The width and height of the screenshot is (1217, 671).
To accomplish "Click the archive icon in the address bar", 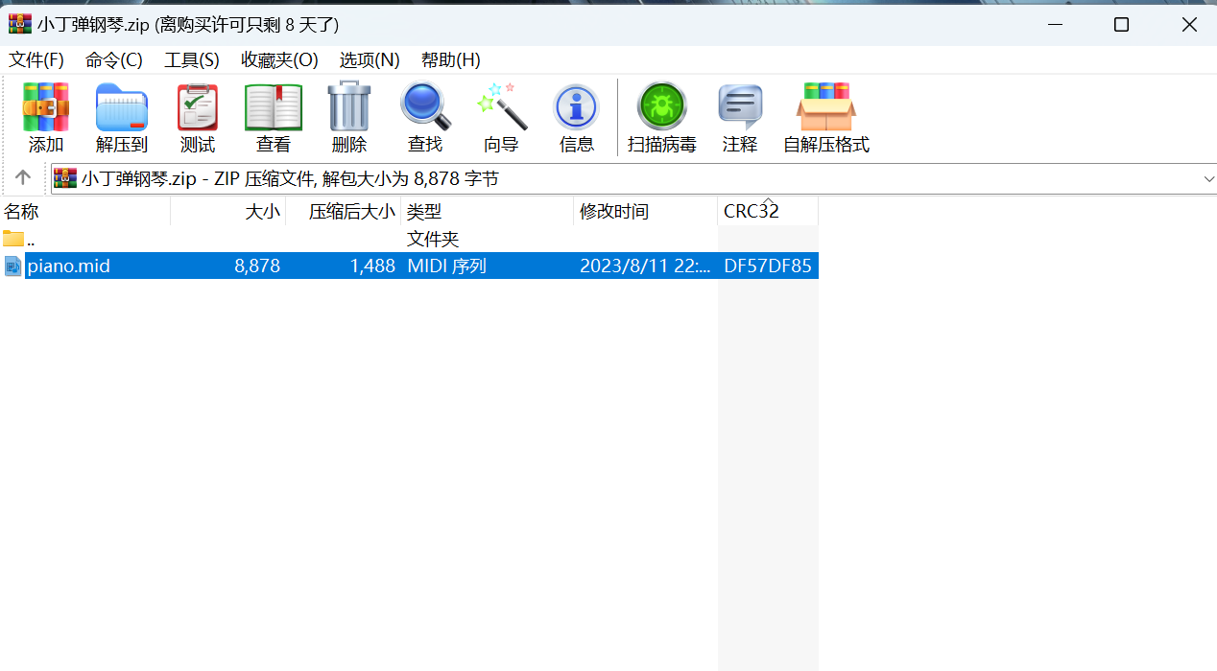I will coord(64,178).
